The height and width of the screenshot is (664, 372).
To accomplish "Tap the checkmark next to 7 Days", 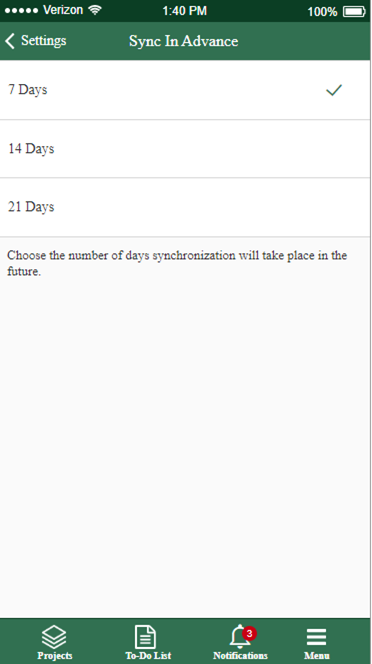I will [334, 90].
